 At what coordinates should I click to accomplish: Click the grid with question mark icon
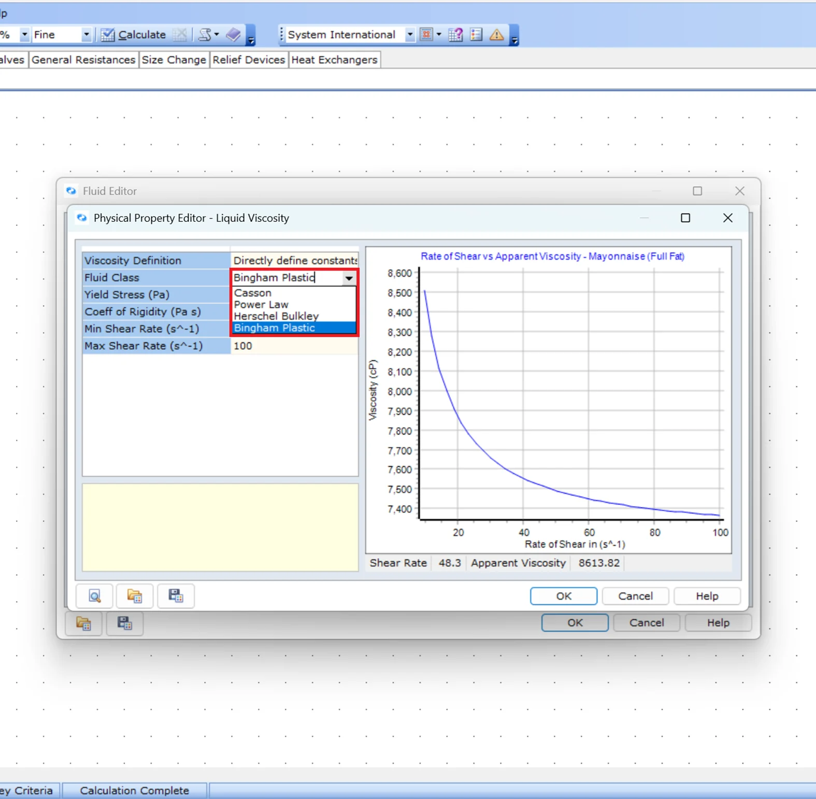coord(456,35)
